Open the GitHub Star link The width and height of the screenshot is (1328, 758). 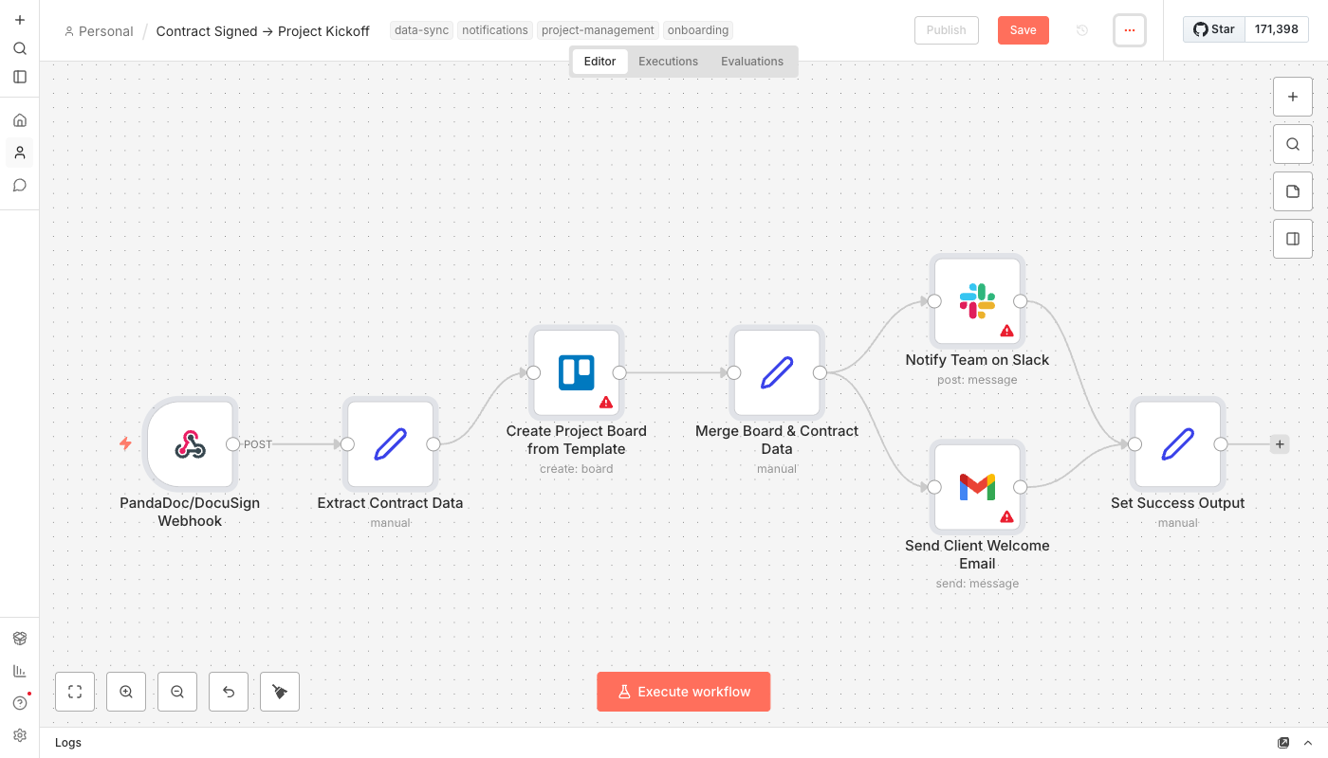coord(1214,29)
